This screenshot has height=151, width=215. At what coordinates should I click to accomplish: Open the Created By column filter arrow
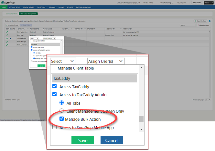85,29
